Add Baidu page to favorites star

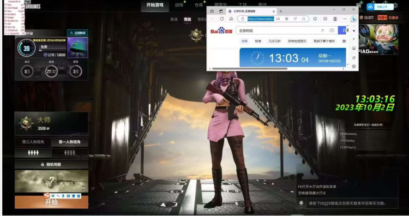click(x=304, y=19)
